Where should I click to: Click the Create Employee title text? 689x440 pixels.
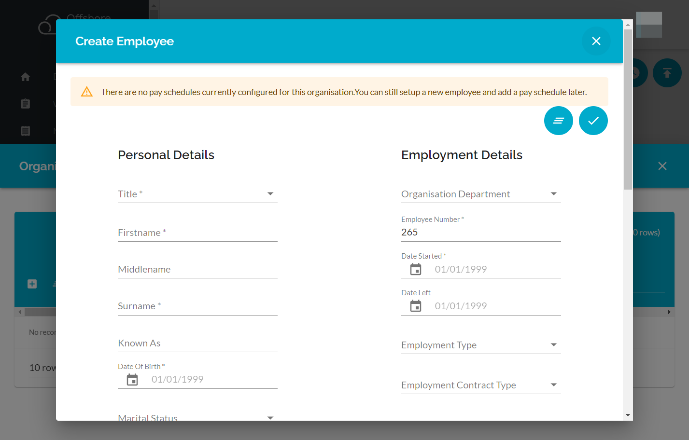click(x=125, y=41)
